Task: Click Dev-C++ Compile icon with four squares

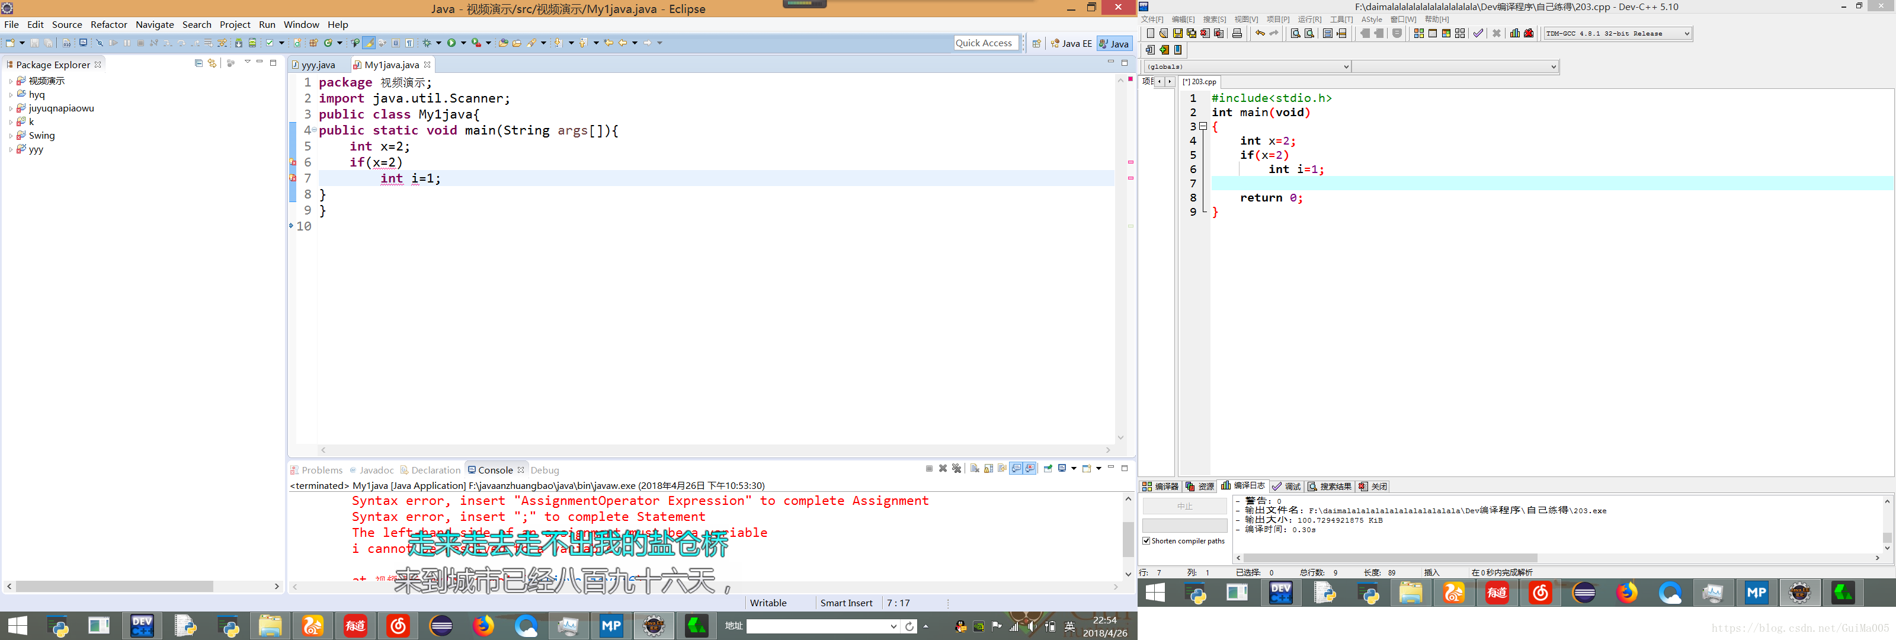Action: pos(1419,33)
